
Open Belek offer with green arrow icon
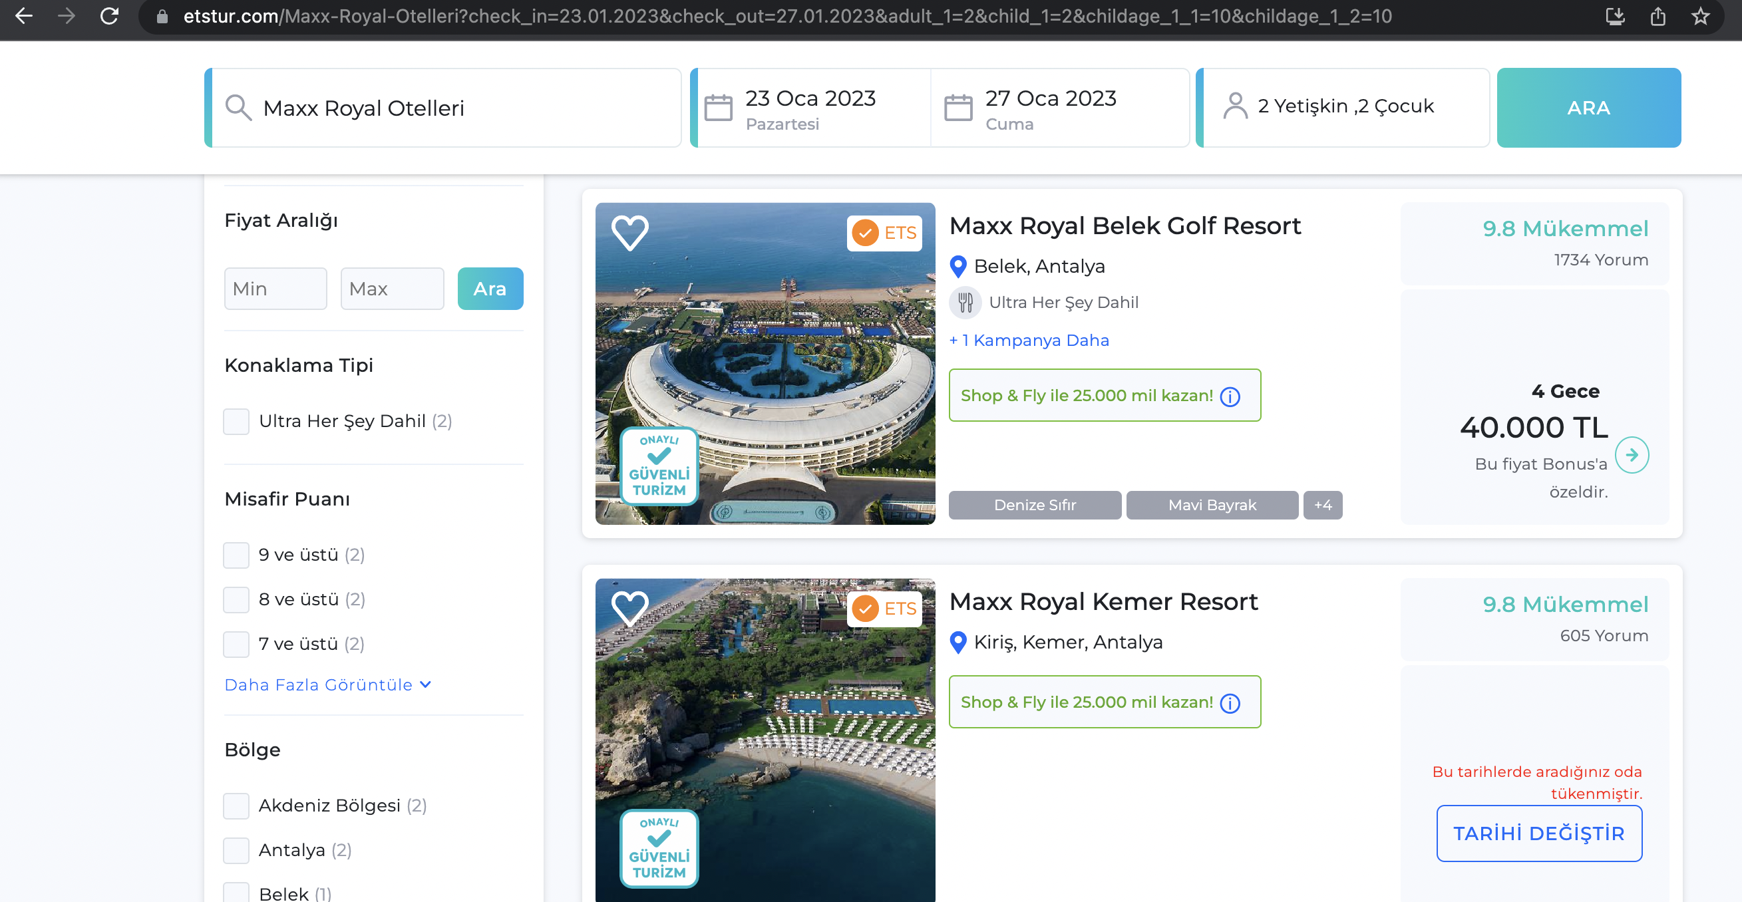tap(1631, 454)
